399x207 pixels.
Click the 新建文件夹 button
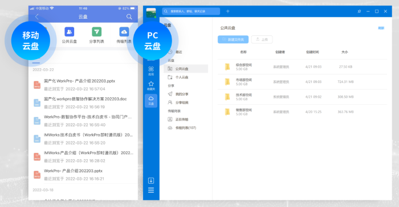coord(233,39)
